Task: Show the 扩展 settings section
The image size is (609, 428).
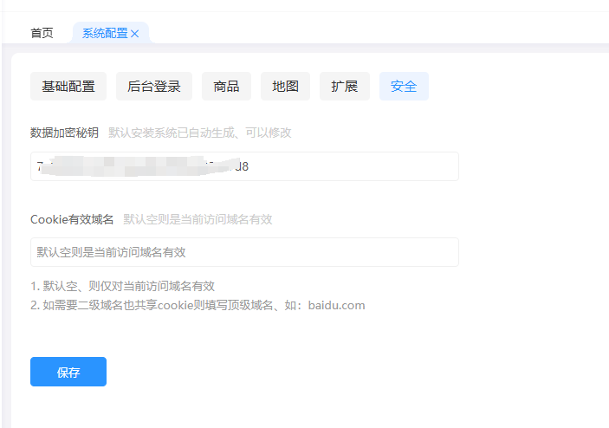Action: click(x=344, y=87)
